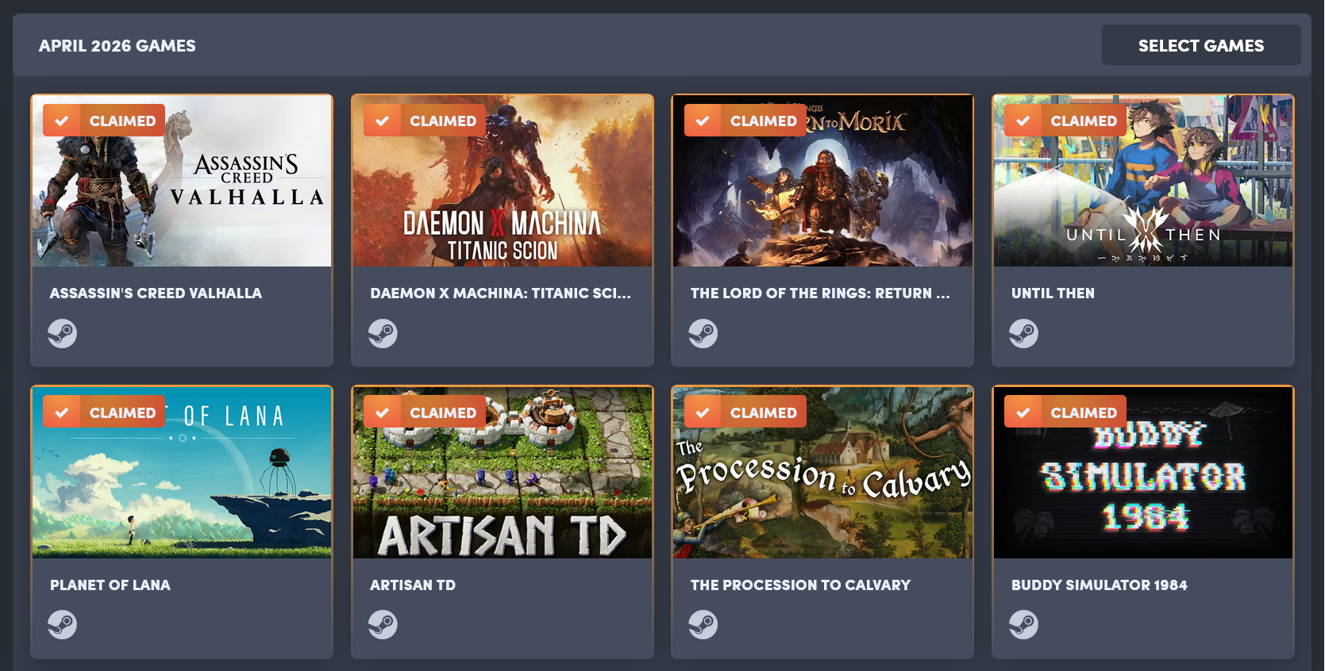Click Steam icon under Until Then
Image resolution: width=1325 pixels, height=671 pixels.
1024,333
